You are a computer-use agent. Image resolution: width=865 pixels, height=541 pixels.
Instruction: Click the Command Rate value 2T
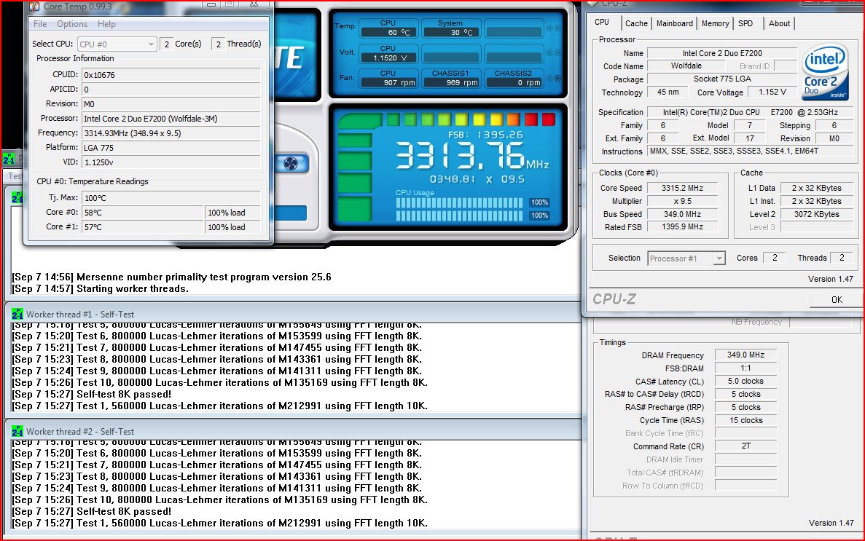click(x=745, y=446)
